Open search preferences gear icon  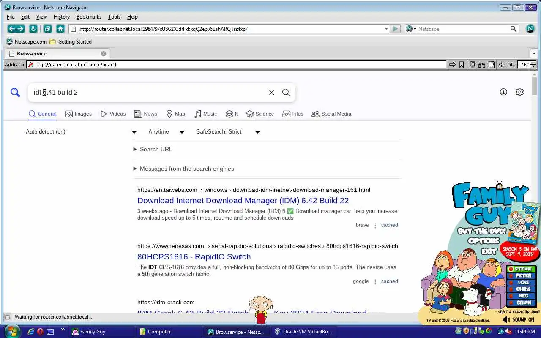coord(520,92)
